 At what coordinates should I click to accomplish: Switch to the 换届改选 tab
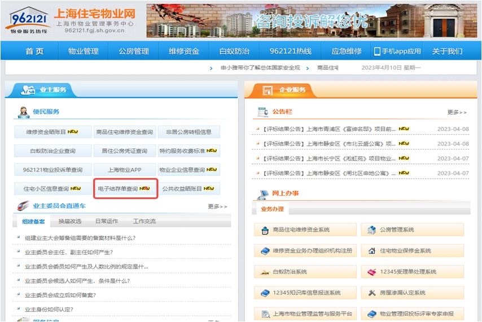coord(70,222)
